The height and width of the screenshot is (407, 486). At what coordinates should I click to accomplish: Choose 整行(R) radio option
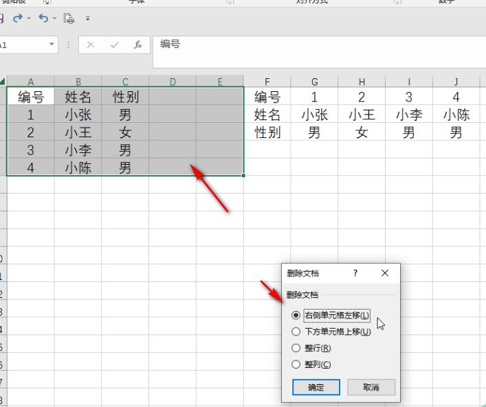[x=311, y=348]
